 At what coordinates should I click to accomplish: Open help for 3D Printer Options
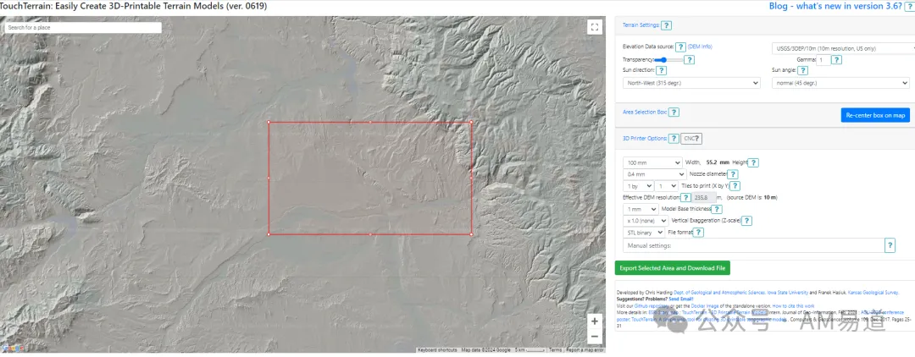[x=674, y=139]
